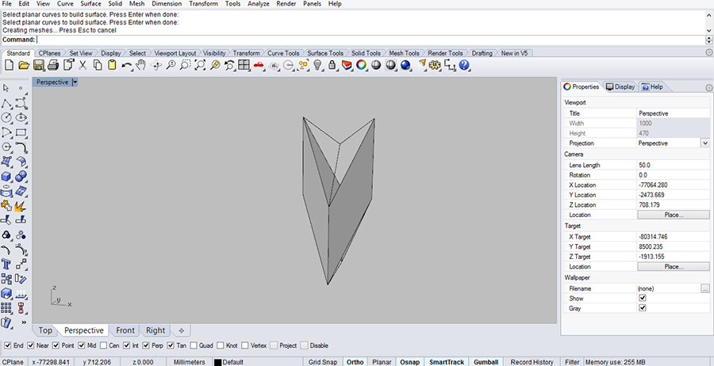Enable the Knot osnap checkbox
The height and width of the screenshot is (366, 714).
click(221, 345)
